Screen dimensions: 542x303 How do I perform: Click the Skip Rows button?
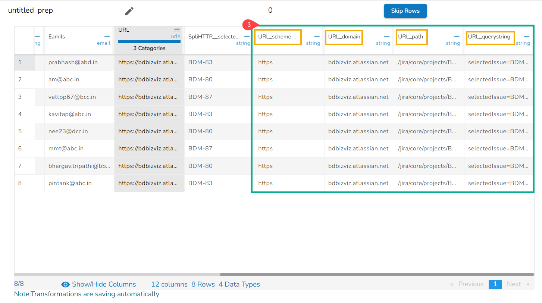pos(405,11)
